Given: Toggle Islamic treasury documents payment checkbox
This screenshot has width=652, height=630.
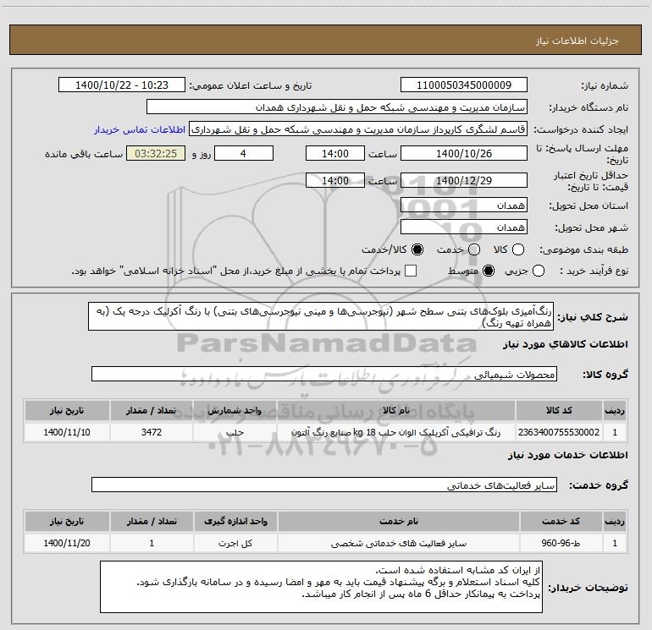Looking at the screenshot, I should (411, 271).
